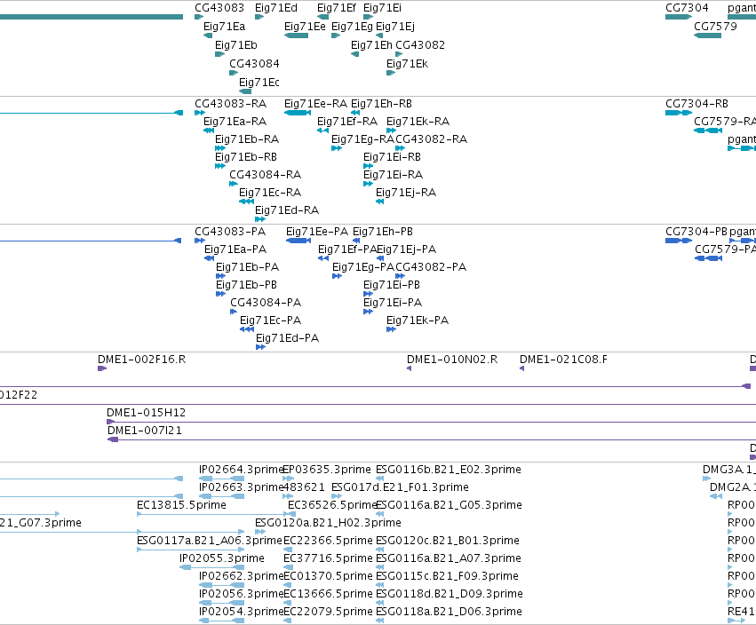
Task: Select the Eig71Eb-PB protein label
Action: coord(246,285)
